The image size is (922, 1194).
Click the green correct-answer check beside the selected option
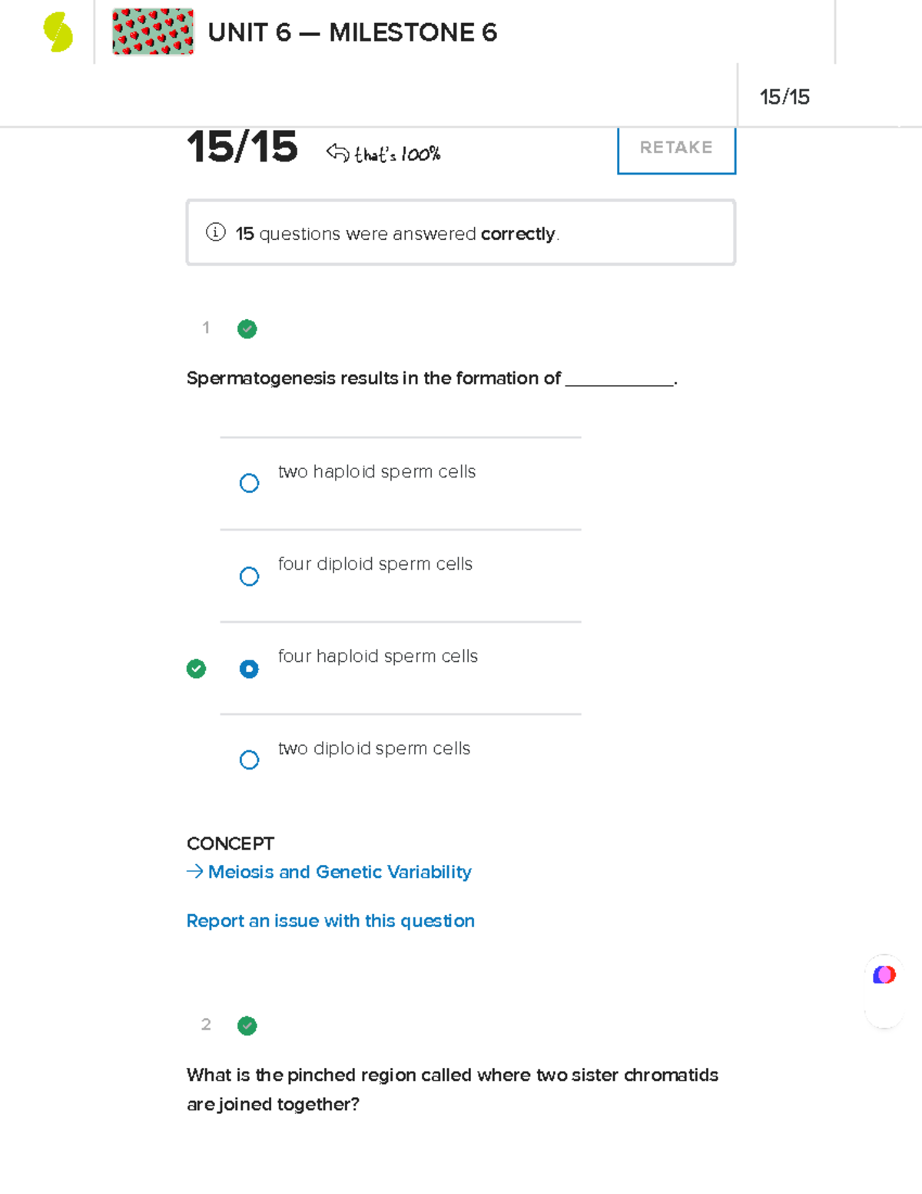[x=197, y=669]
